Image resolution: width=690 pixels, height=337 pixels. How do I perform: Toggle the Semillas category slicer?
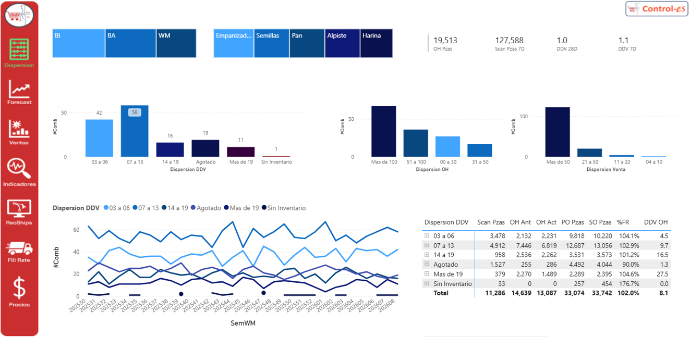(271, 43)
